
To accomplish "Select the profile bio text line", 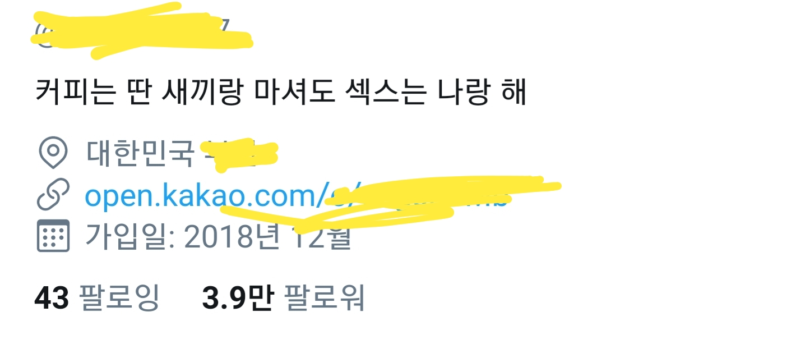I will [x=281, y=93].
